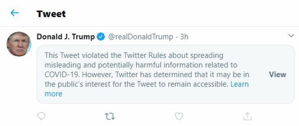
Task: Open the profile picture avatar
Action: pyautogui.click(x=19, y=44)
